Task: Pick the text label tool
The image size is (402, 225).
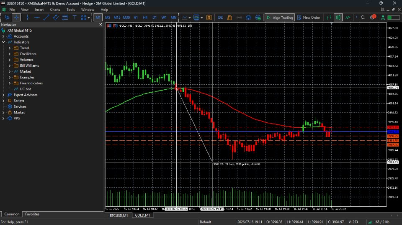Action: [75, 18]
